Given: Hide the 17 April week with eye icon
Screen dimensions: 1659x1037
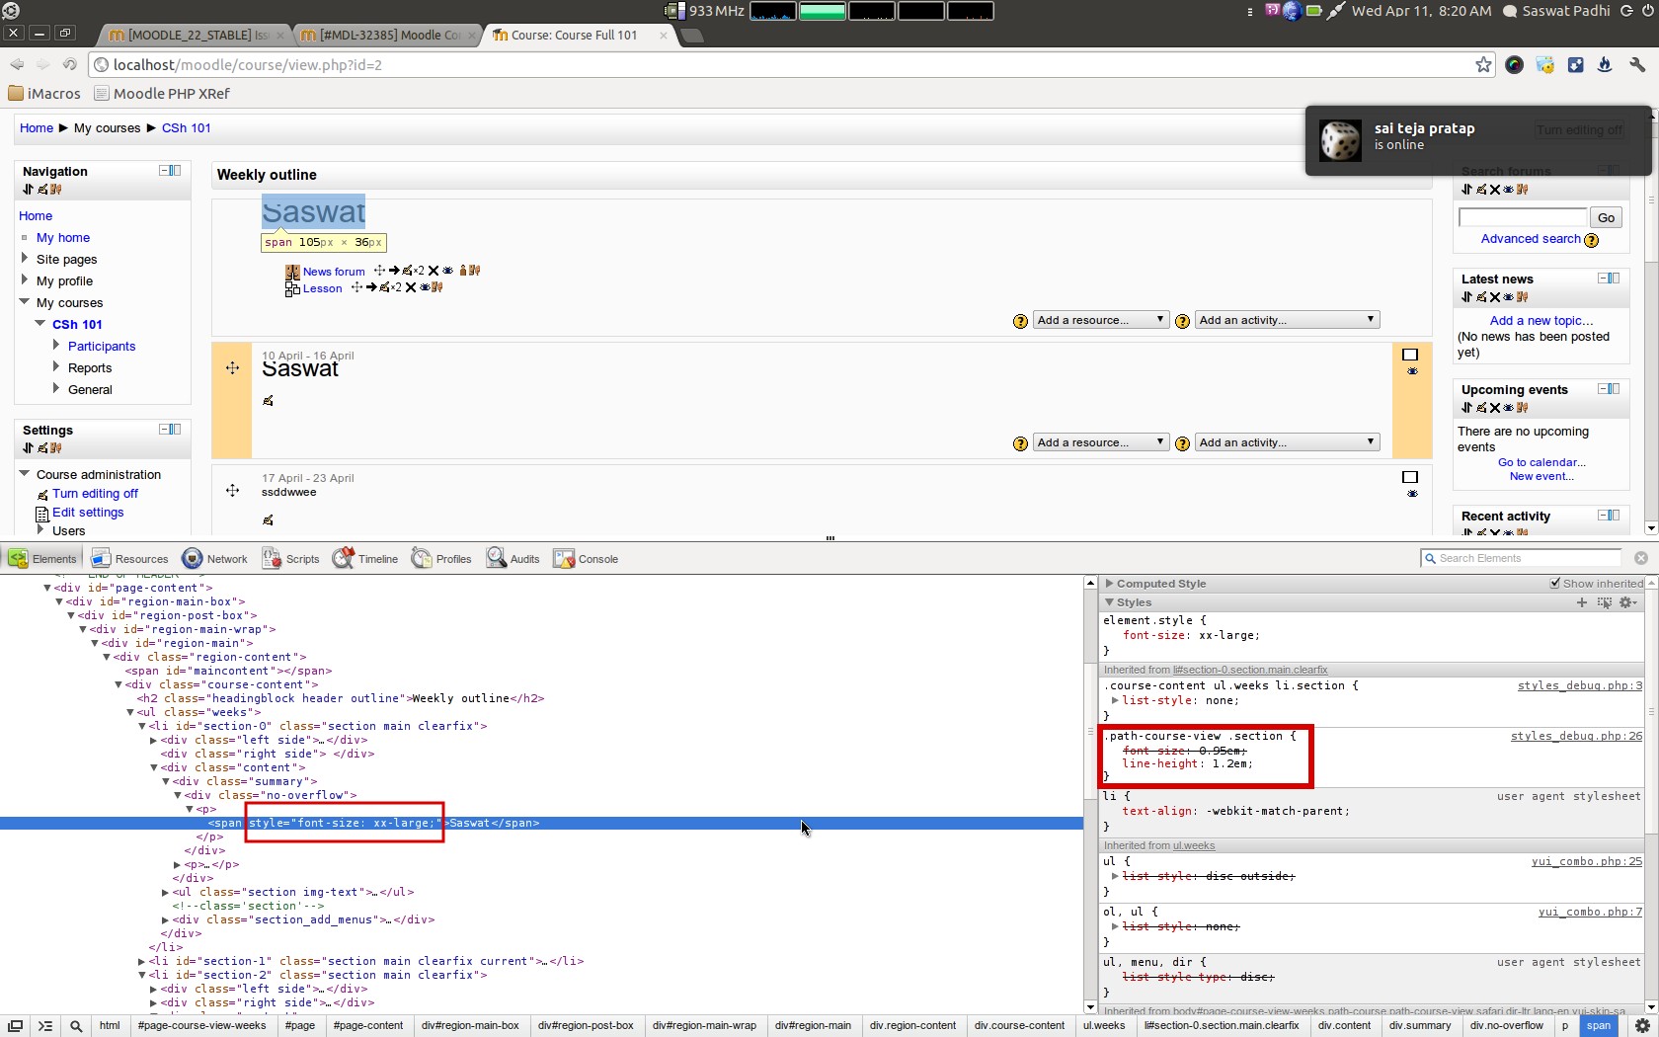Looking at the screenshot, I should click(1412, 494).
